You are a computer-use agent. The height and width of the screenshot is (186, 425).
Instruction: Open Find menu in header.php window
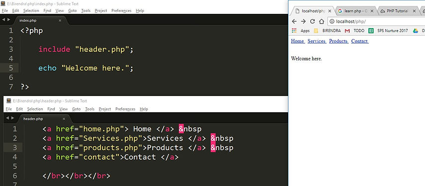tap(51, 109)
